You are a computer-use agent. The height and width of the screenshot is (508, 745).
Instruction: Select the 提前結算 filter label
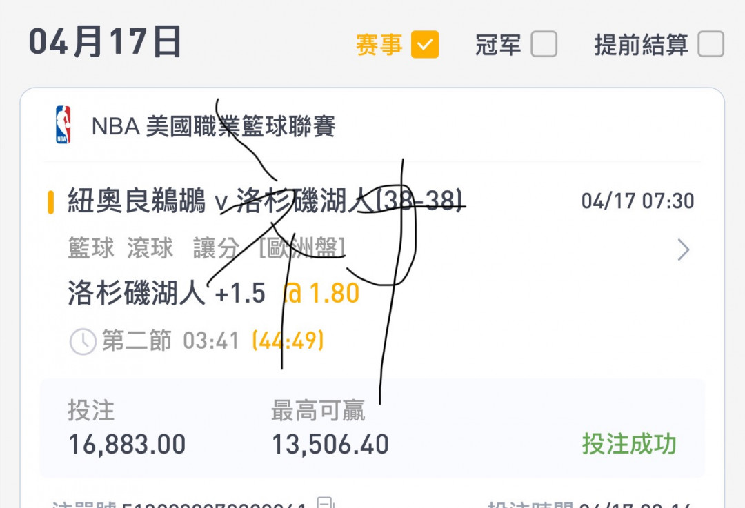[x=641, y=45]
